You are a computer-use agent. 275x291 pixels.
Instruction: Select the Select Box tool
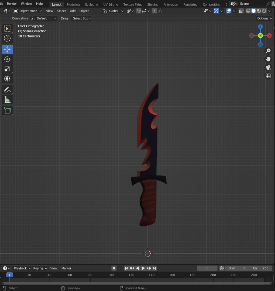point(8,29)
